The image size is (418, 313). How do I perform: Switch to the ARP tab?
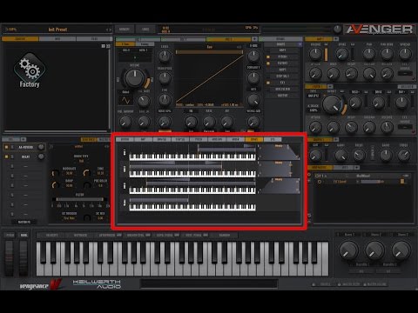coord(143,139)
